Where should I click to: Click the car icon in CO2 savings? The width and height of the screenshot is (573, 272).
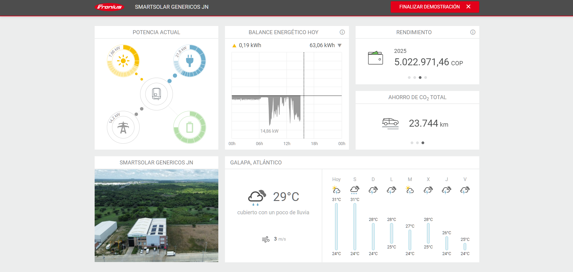pos(390,123)
